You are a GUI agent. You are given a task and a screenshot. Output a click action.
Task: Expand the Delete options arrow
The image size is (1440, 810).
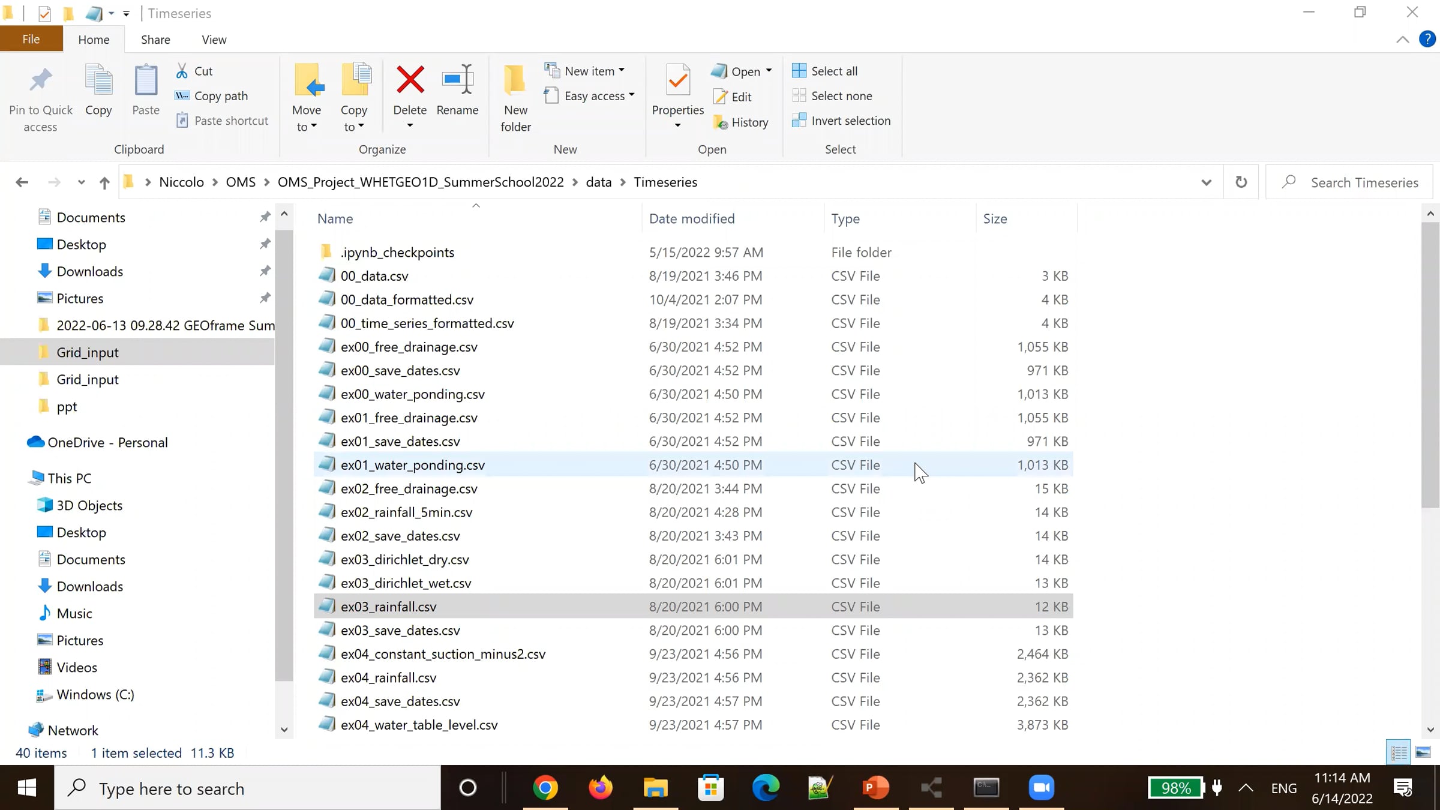410,125
